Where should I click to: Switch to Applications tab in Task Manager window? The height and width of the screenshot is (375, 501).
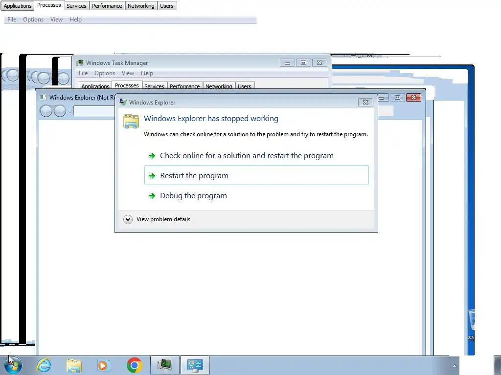click(x=95, y=86)
